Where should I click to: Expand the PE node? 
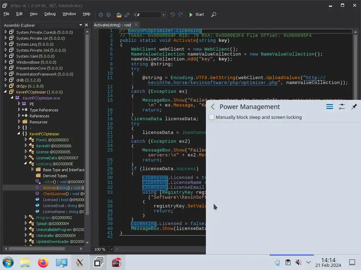point(19,104)
